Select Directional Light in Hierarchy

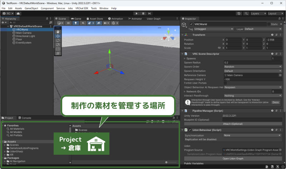(x=25, y=36)
